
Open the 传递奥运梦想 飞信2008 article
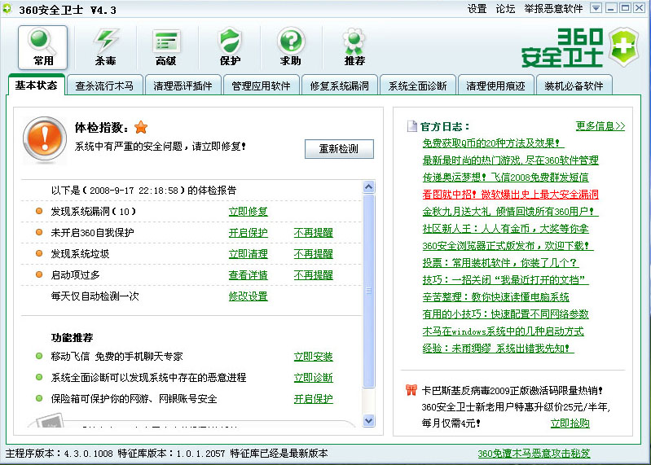pos(506,177)
